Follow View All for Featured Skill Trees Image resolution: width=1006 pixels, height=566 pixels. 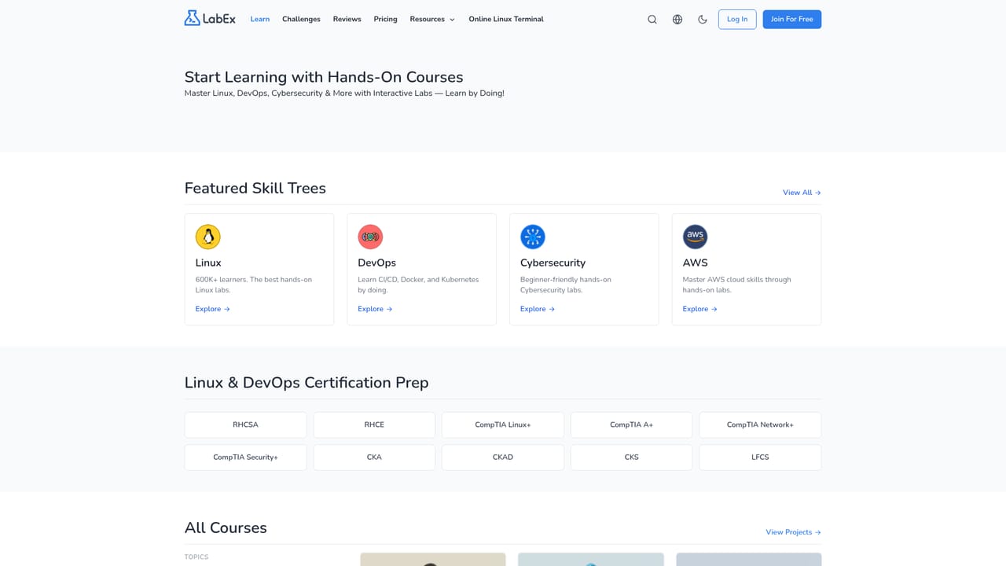tap(802, 193)
